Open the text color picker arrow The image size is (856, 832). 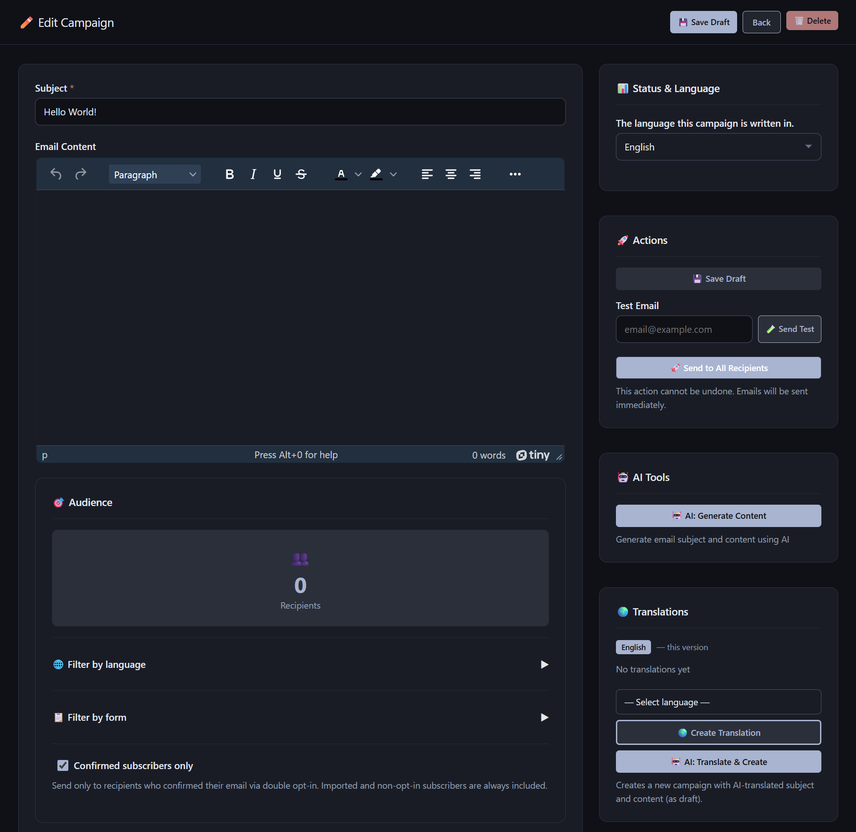coord(359,174)
